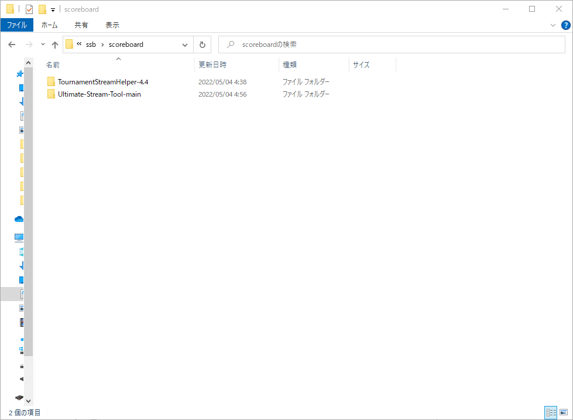Viewport: 573px width, 420px height.
Task: Select TournamentStreamHelper-4.4 name text
Action: point(103,82)
